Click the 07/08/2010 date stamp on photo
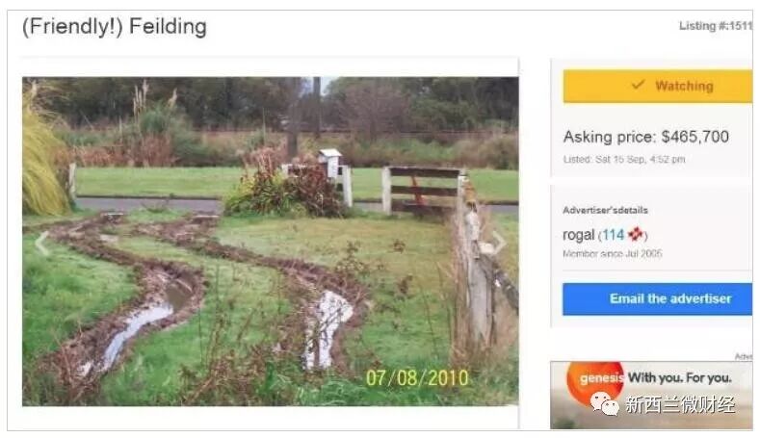Screen dimensions: 760x438 point(417,378)
